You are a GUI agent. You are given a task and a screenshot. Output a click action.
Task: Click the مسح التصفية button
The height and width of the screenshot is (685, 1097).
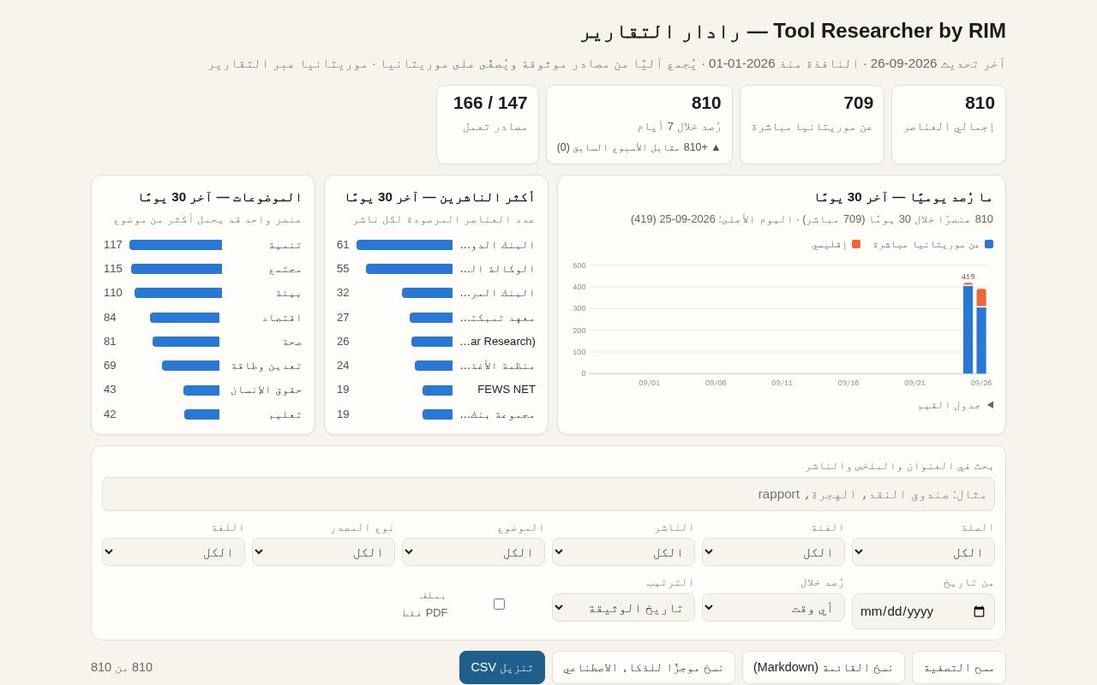coord(959,667)
